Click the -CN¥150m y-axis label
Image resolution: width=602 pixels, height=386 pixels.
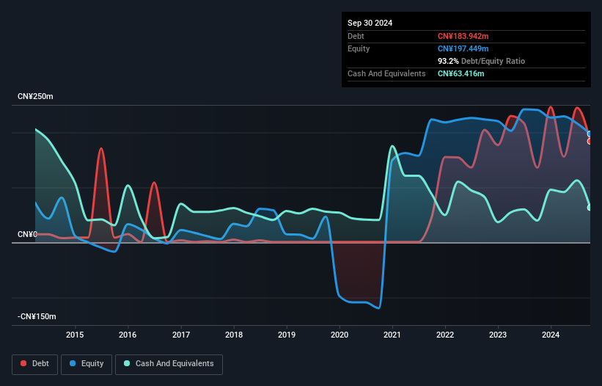tap(37, 316)
